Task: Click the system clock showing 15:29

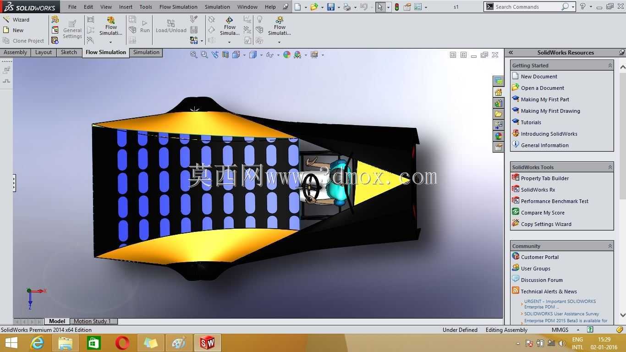Action: pos(604,340)
